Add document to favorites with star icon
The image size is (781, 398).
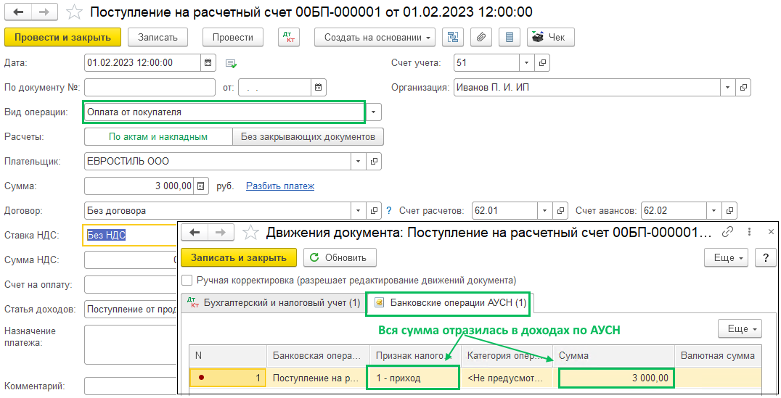74,12
